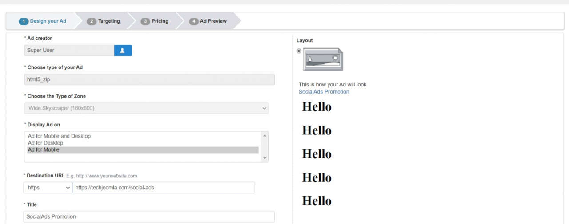This screenshot has height=224, width=569.
Task: Open the Wide Skyscraper zone type dropdown
Action: [x=146, y=108]
